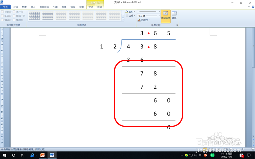Select the 设计 (Design) table tools tab
255x159 pixels.
tap(91, 7)
